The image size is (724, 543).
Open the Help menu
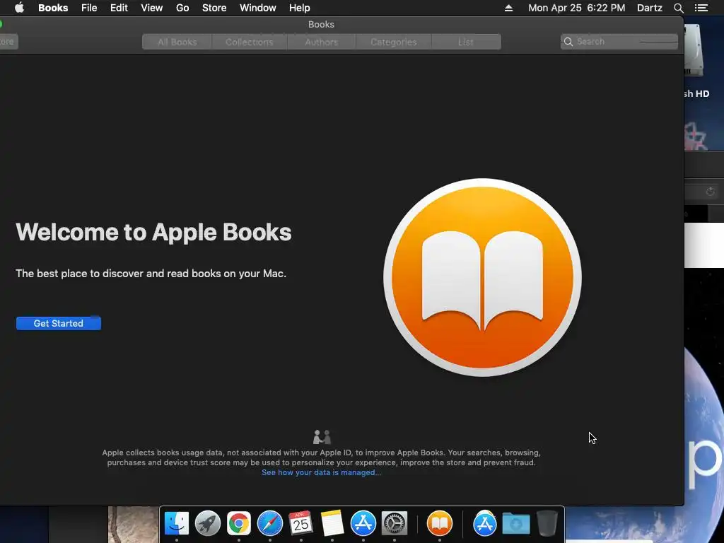click(x=299, y=8)
